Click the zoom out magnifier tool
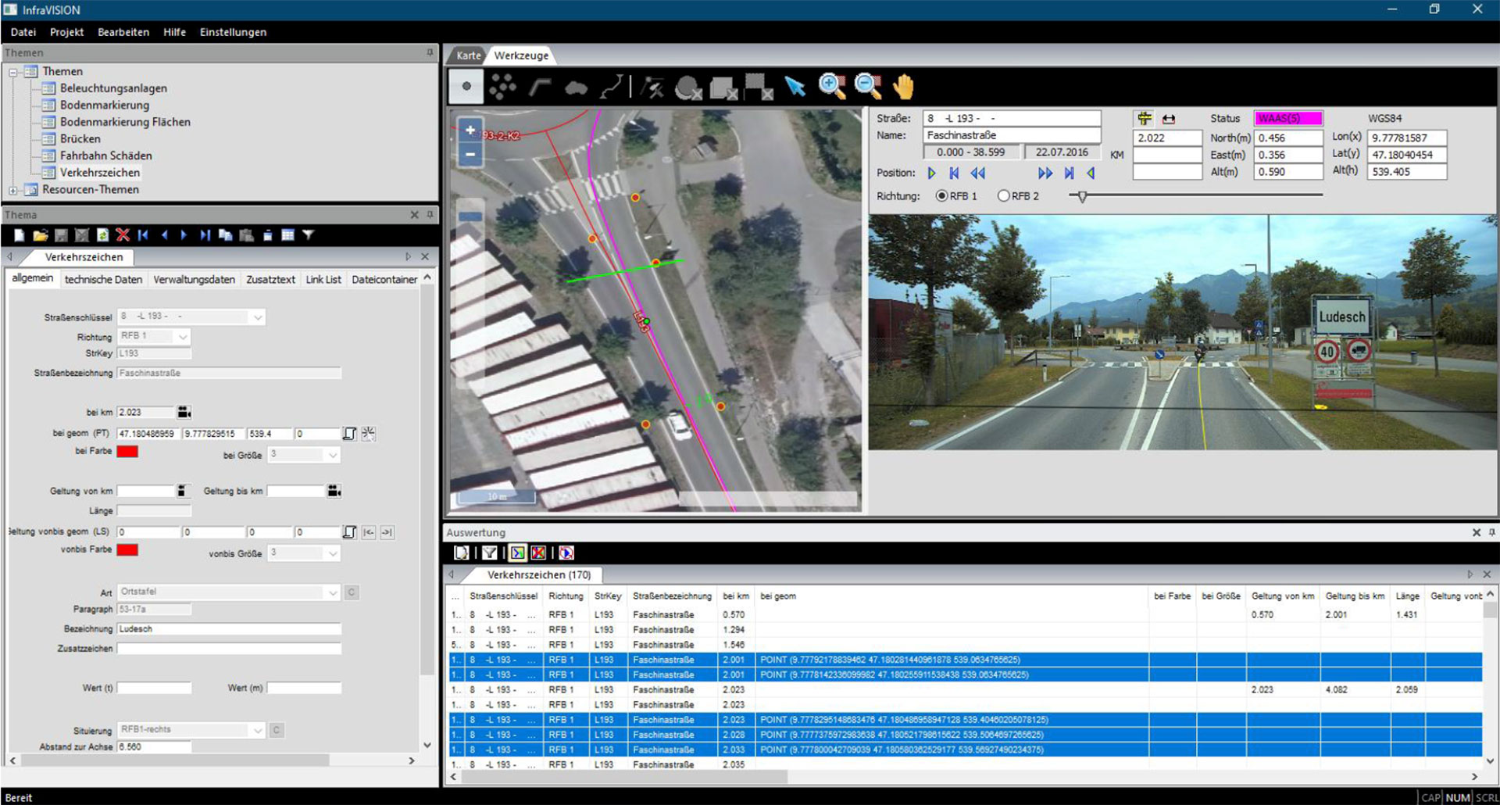Screen dimensions: 1500x805 [867, 86]
